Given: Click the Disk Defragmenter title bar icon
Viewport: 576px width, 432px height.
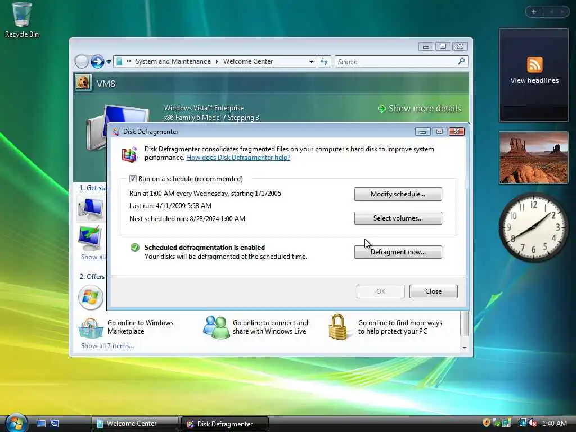Looking at the screenshot, I should [x=116, y=132].
